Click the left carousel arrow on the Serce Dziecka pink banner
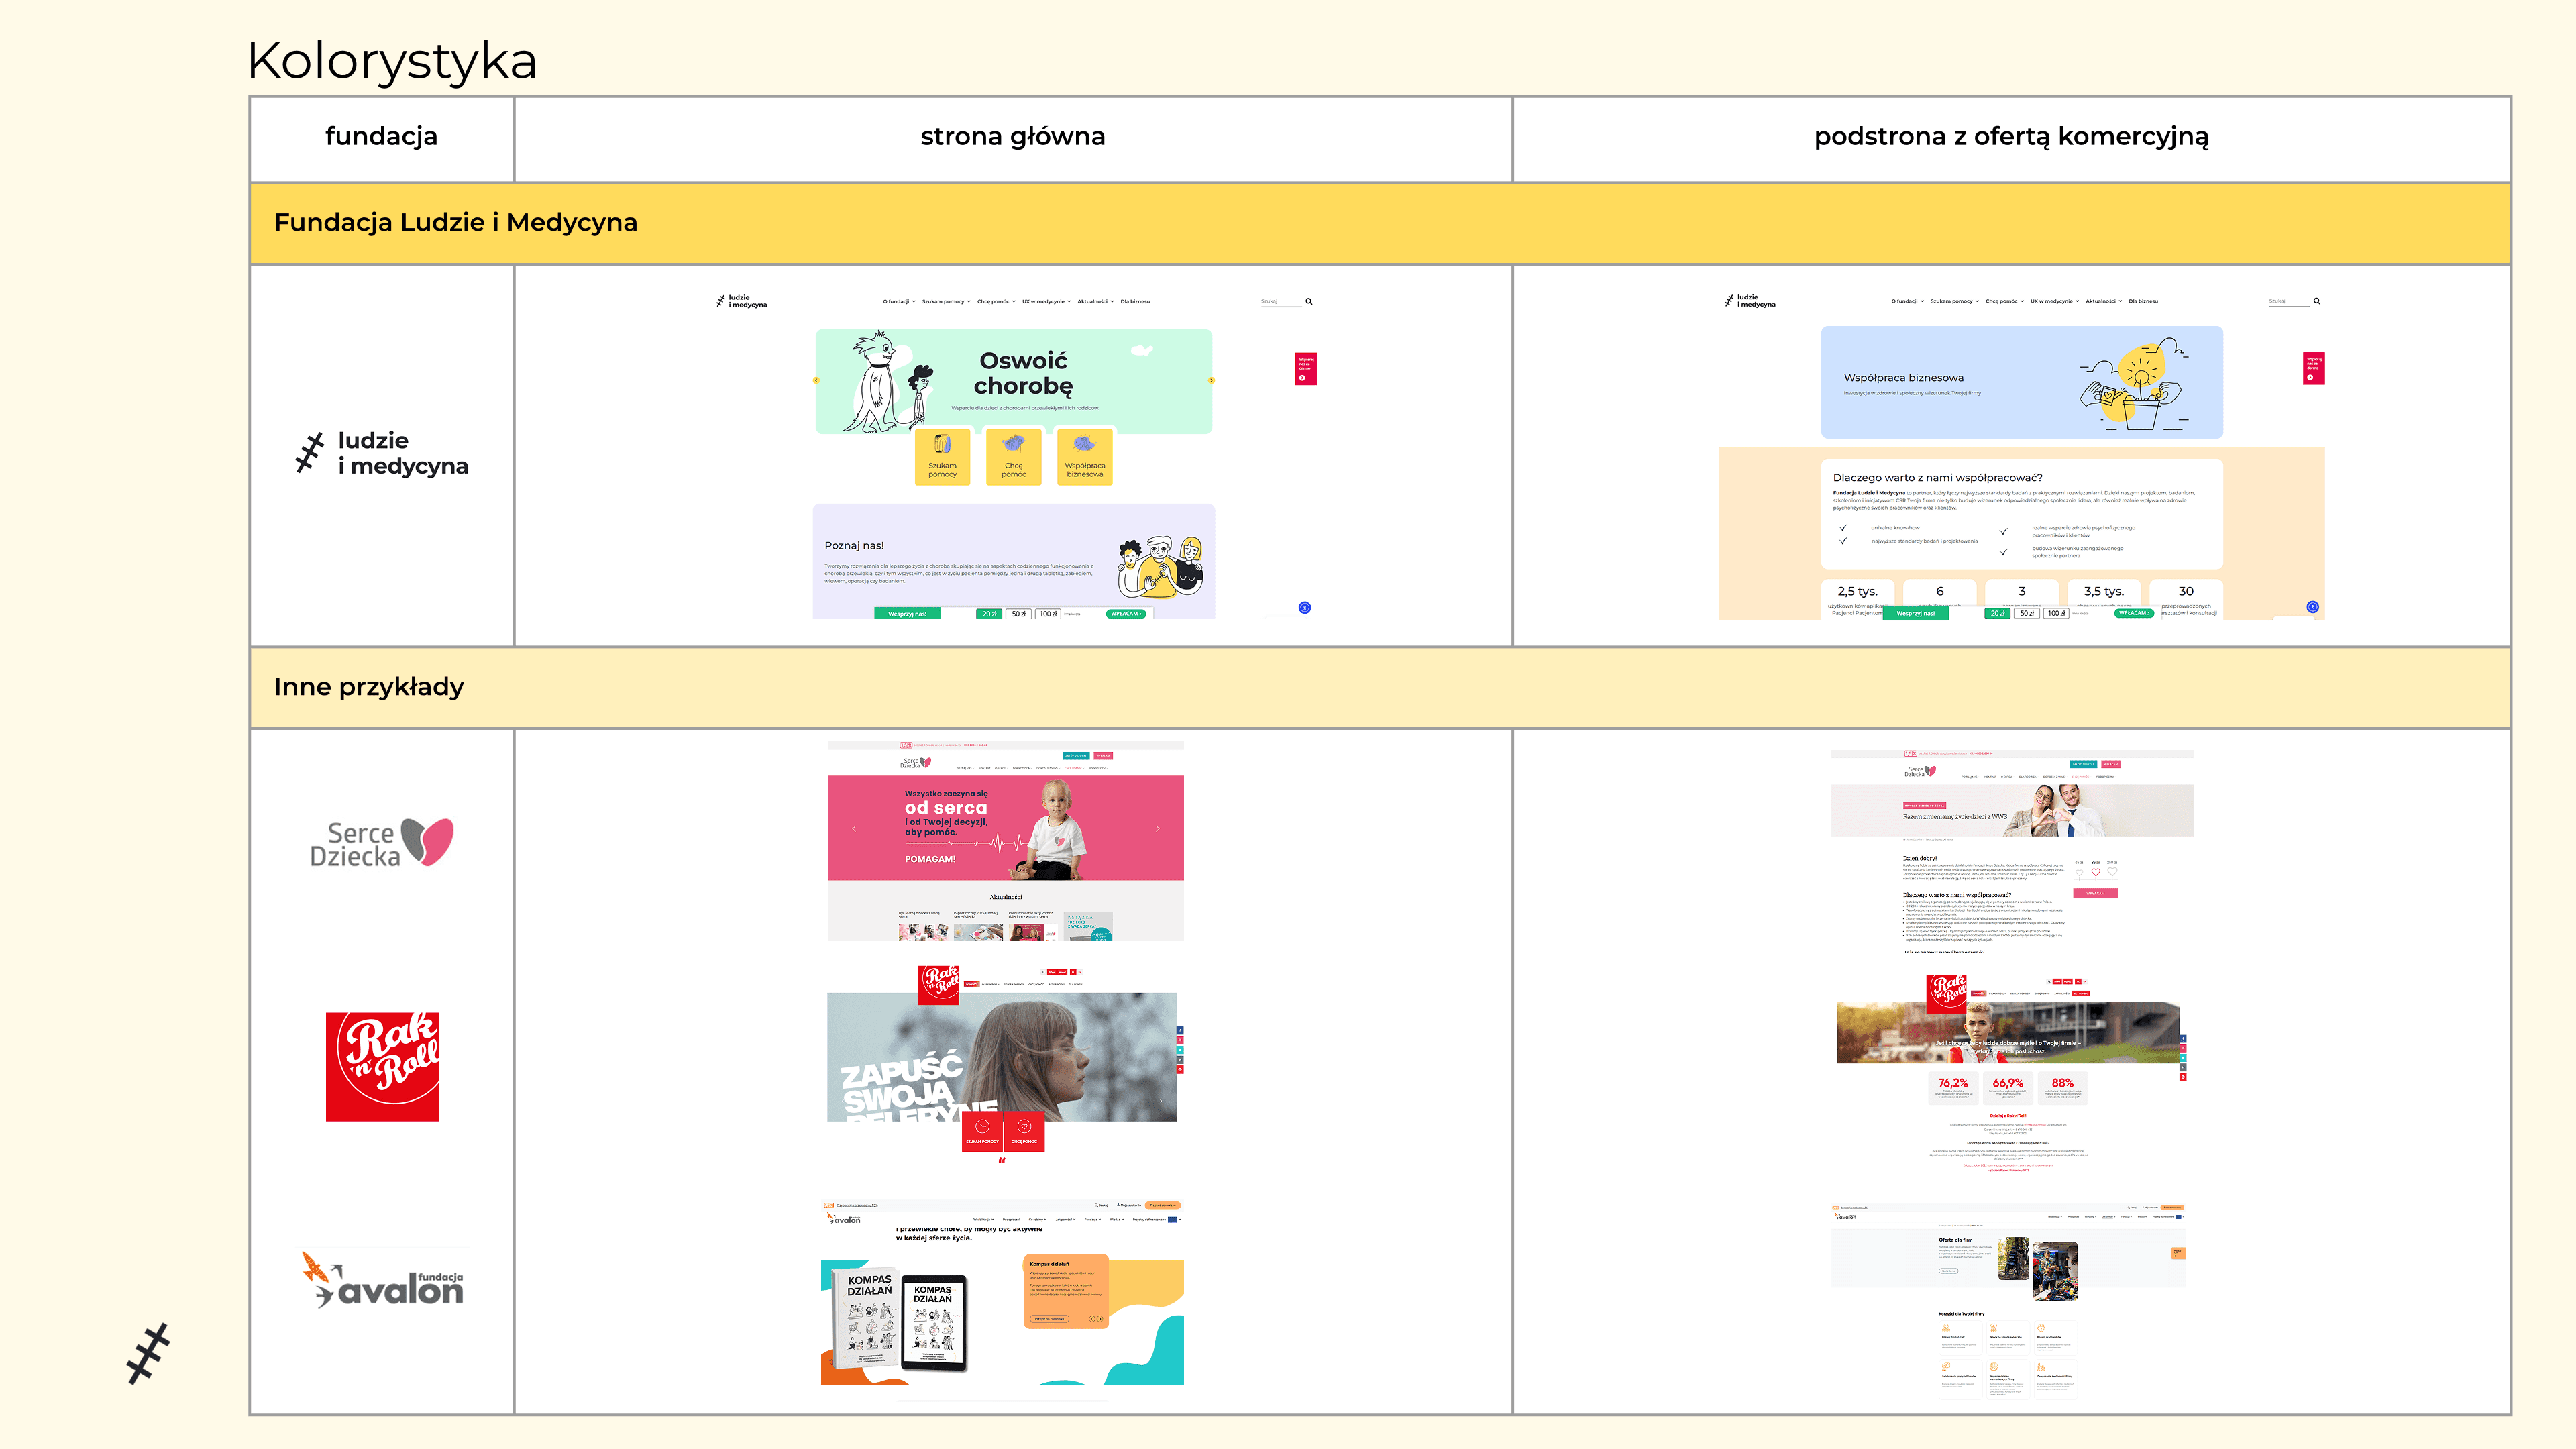 tap(854, 828)
